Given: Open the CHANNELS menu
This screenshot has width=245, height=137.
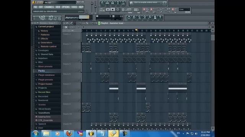Looking at the screenshot, I should [x=49, y=7].
